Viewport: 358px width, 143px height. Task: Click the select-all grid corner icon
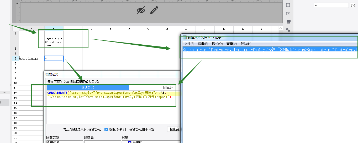pos(15,29)
